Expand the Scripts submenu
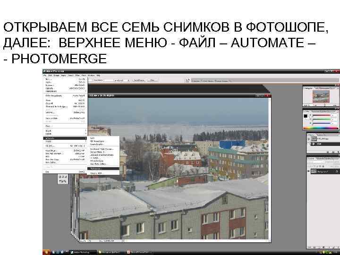The width and height of the screenshot is (340, 255). click(x=65, y=141)
